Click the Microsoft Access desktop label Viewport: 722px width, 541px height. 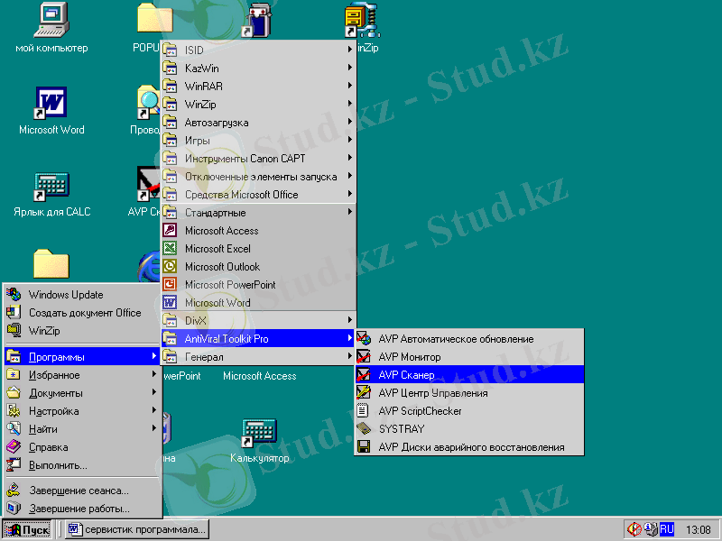pyautogui.click(x=259, y=376)
